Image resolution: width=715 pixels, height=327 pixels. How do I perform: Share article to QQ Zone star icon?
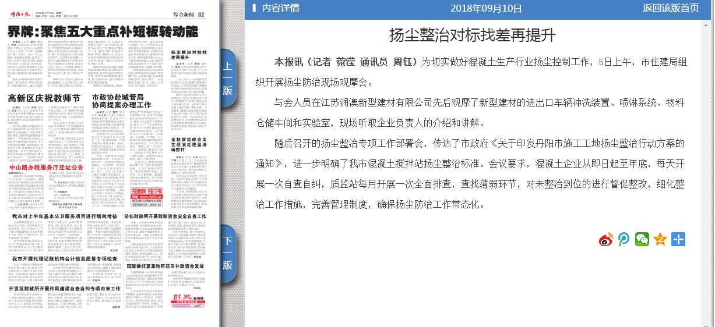660,239
